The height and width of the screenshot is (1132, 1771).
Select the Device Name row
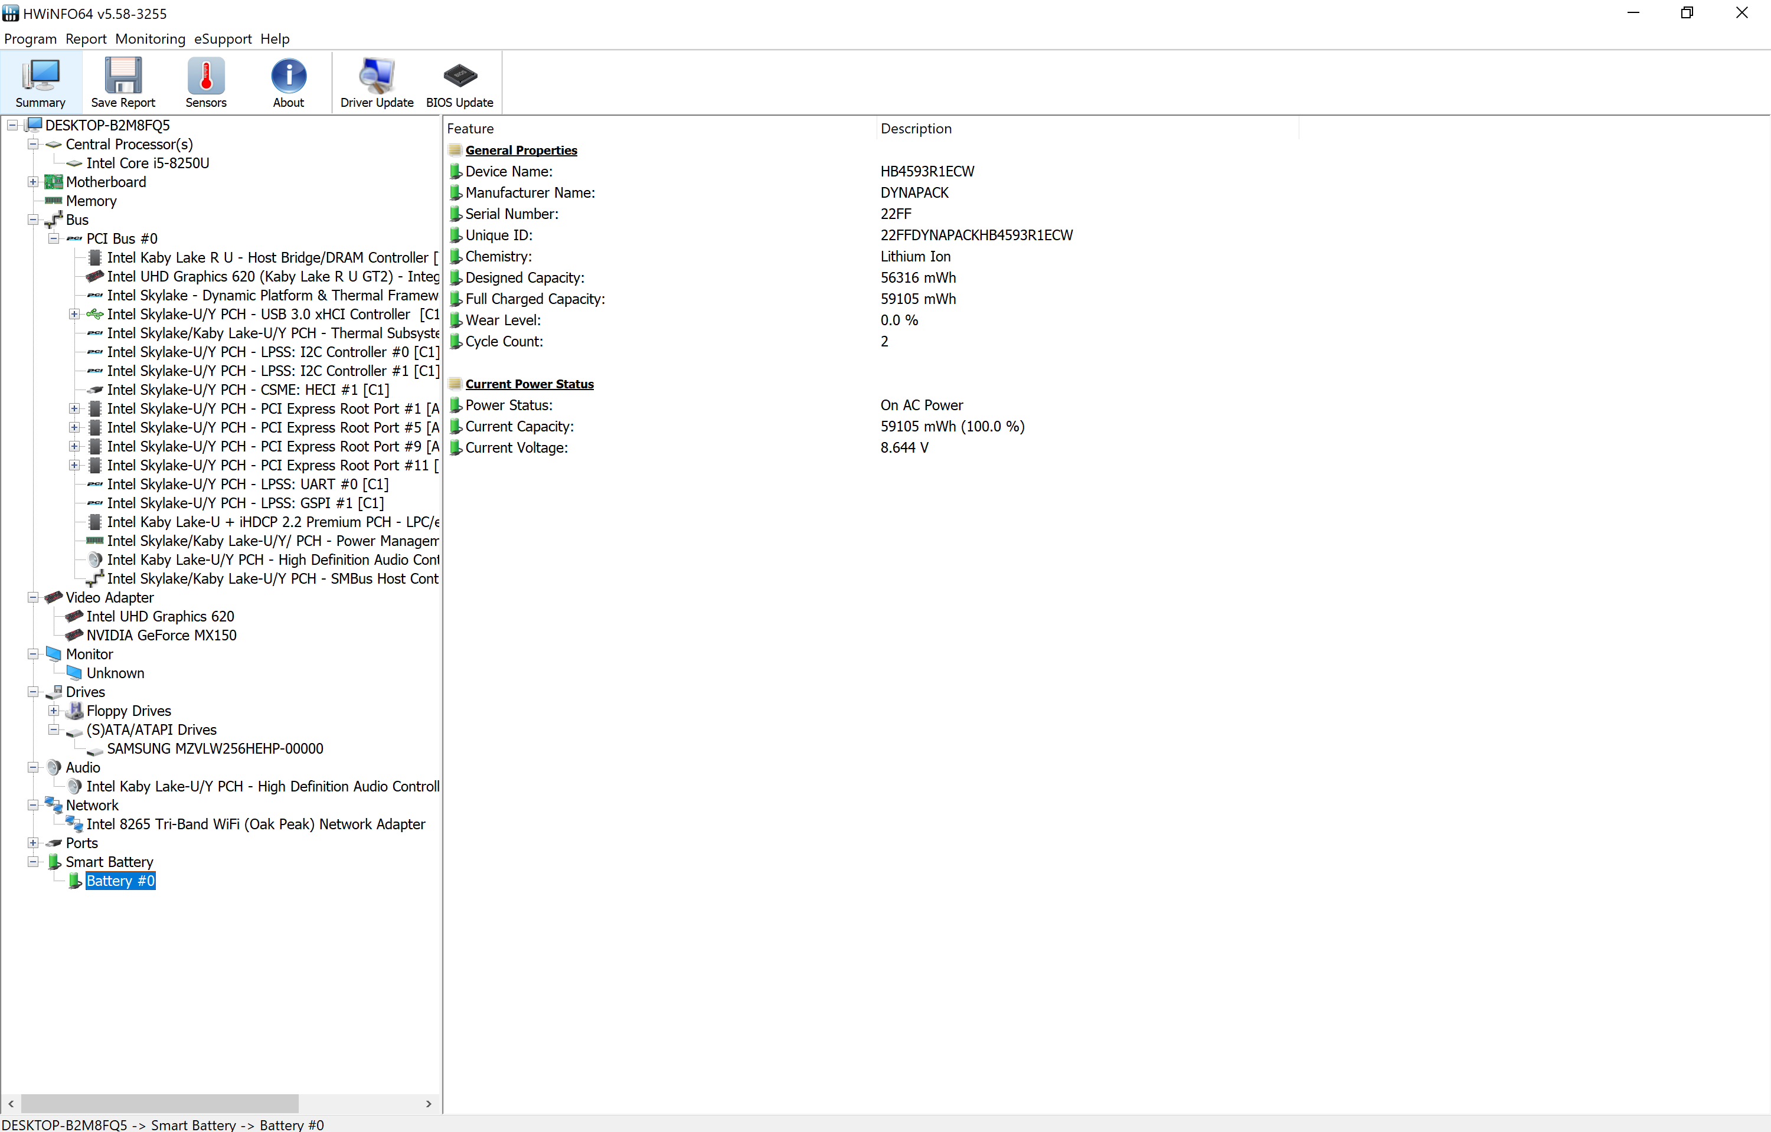pos(871,171)
